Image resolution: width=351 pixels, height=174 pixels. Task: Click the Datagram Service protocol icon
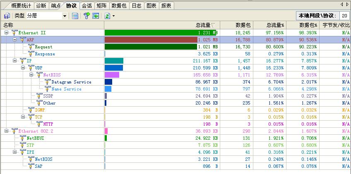[x=48, y=82]
